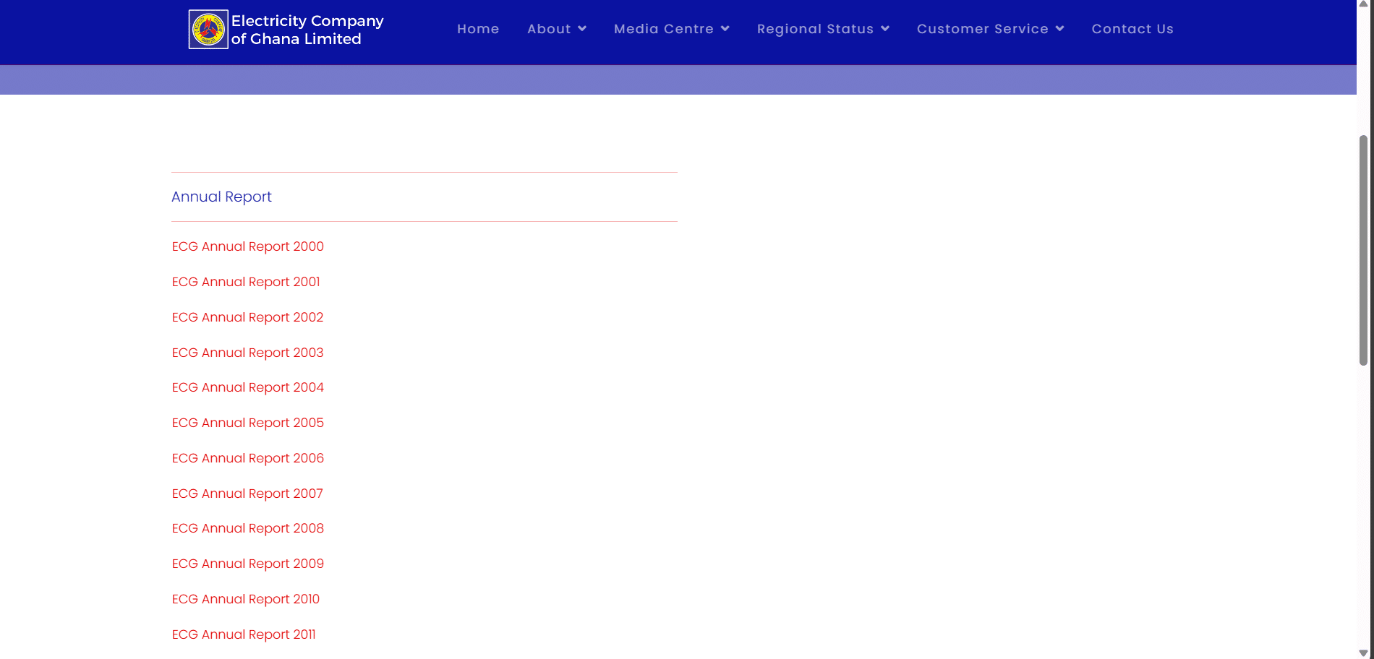The width and height of the screenshot is (1374, 659).
Task: Open ECG Annual Report 2004
Action: coord(248,387)
